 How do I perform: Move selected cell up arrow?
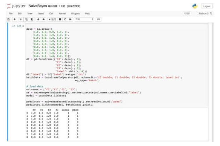(38, 20)
